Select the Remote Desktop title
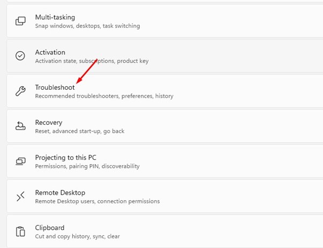 click(x=60, y=193)
